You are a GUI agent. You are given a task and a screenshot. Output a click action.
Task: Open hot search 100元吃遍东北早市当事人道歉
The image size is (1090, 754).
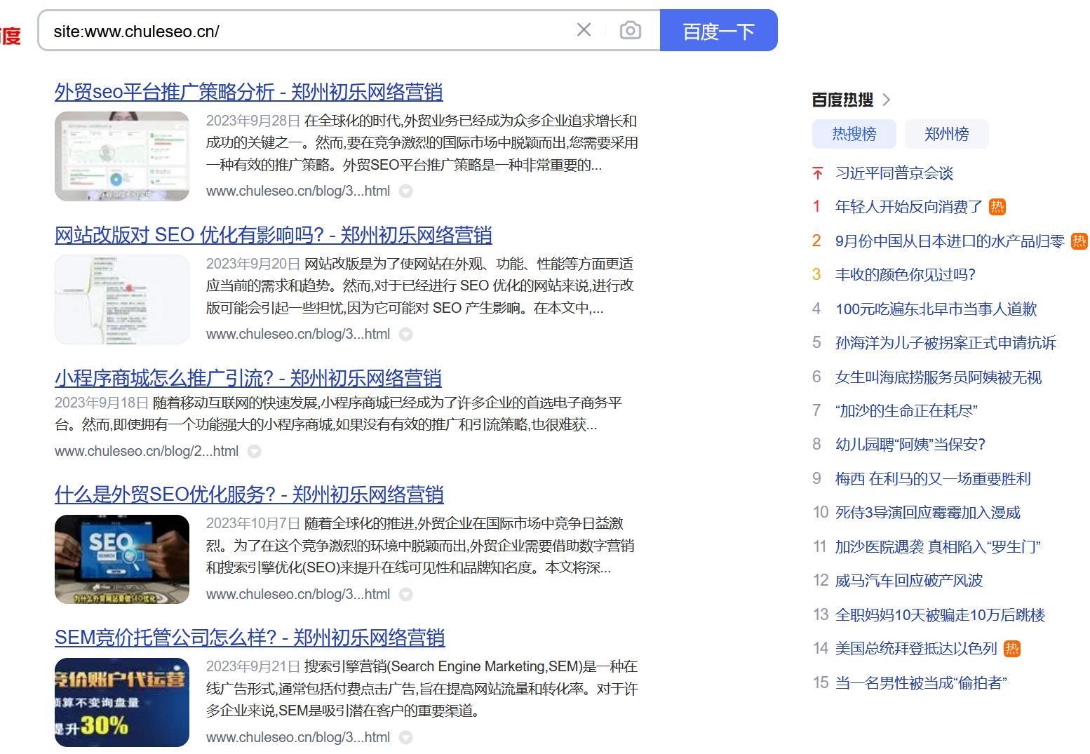click(x=936, y=309)
